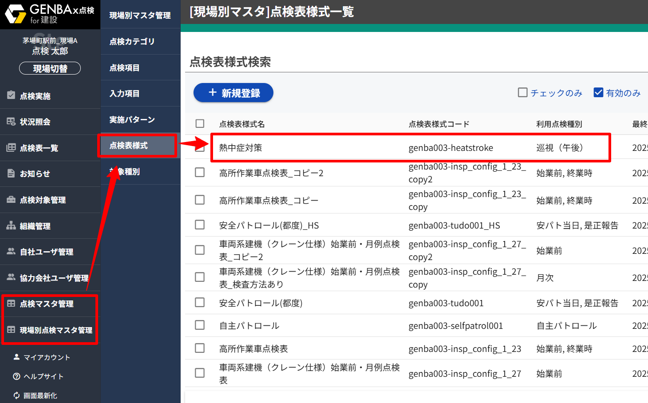The image size is (648, 403).
Task: Click the マイアカウント person icon
Action: pos(17,357)
